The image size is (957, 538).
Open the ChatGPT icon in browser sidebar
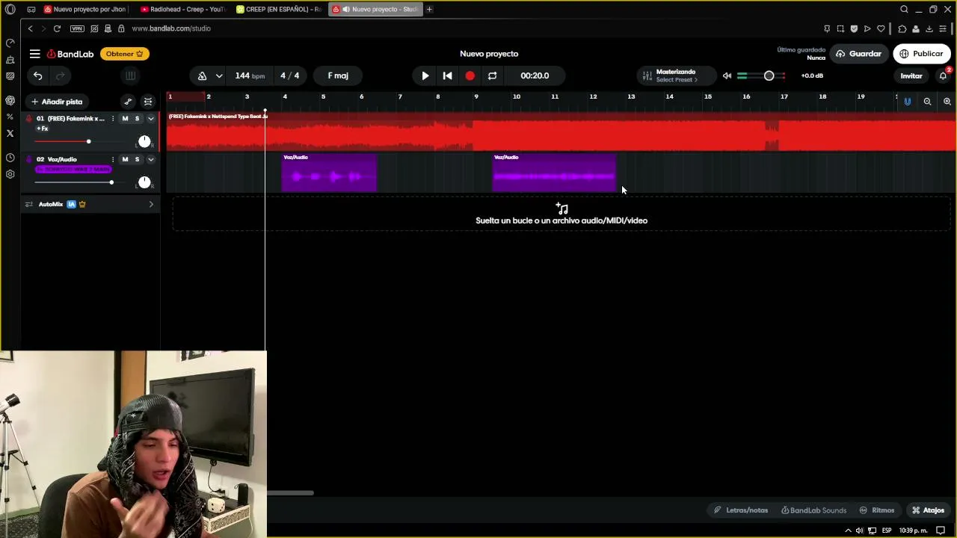point(10,100)
